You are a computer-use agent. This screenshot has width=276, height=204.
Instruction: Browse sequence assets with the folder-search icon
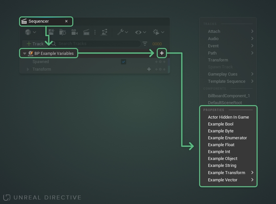pos(62,32)
